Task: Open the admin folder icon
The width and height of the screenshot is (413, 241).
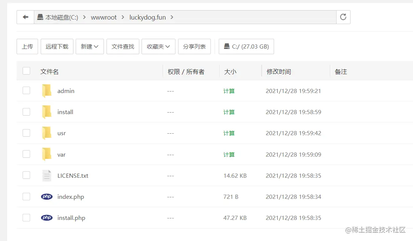Action: click(x=47, y=91)
